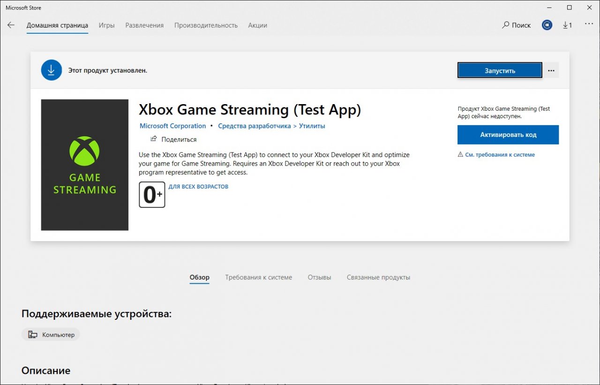Open the Домашняя страница tab
This screenshot has width=600, height=385.
click(57, 25)
